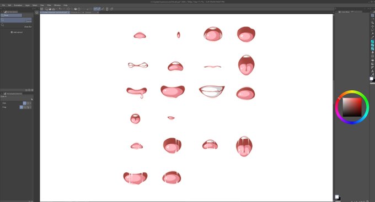Click the drooling mouth sprite on the canvas
The height and width of the screenshot is (202, 375).
137,92
